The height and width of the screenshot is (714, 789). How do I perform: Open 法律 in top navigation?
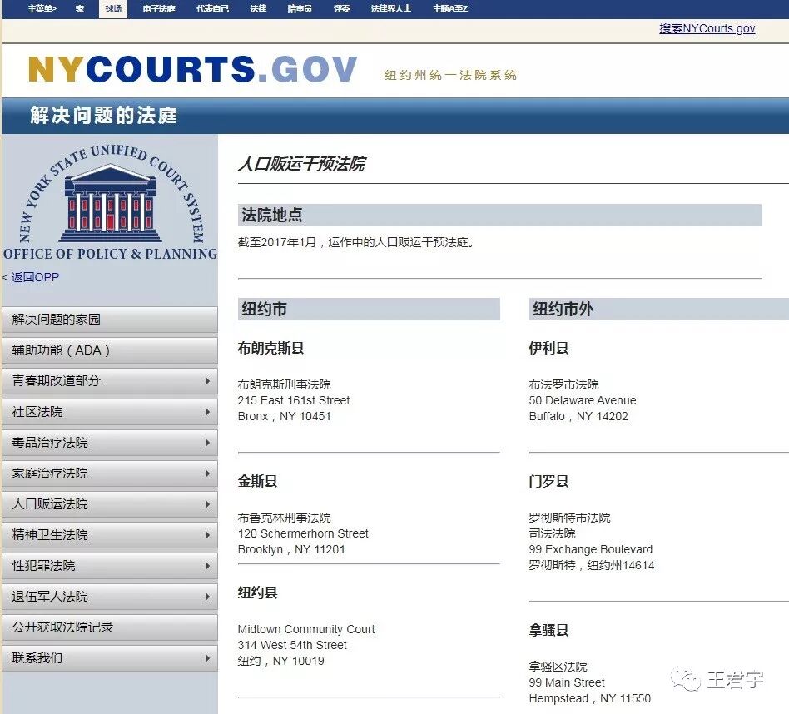pos(258,8)
